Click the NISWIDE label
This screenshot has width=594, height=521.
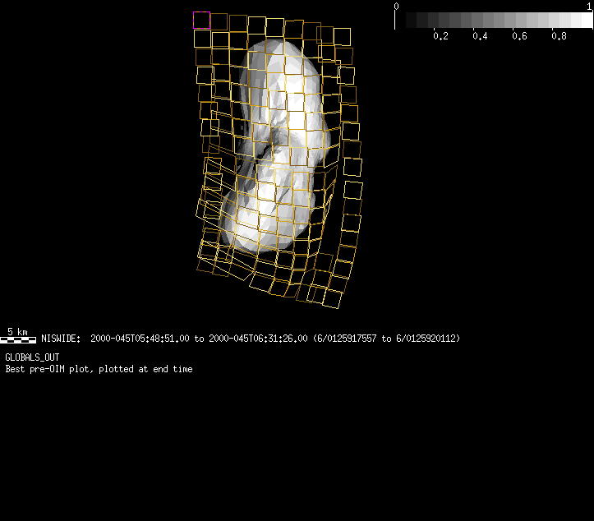[x=61, y=339]
